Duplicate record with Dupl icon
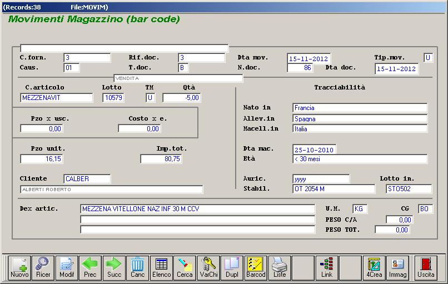The height and width of the screenshot is (284, 448). 232,267
